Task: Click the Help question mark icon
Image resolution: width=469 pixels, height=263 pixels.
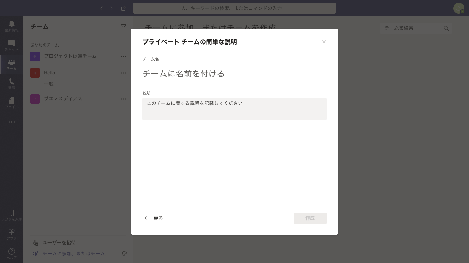Action: tap(12, 253)
